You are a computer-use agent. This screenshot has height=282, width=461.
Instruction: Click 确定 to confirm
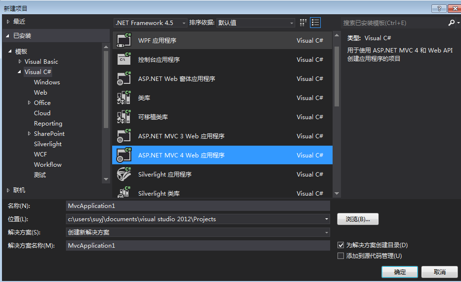click(x=400, y=272)
